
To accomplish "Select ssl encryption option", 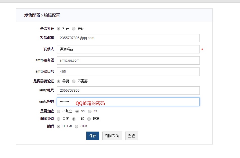I will [77, 111].
